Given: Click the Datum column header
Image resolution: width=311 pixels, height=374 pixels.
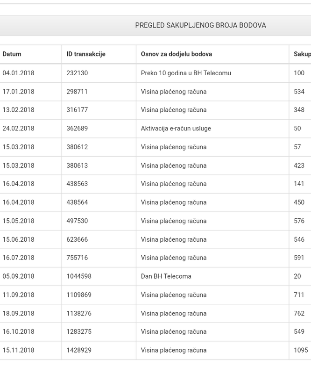Looking at the screenshot, I should click(x=12, y=54).
